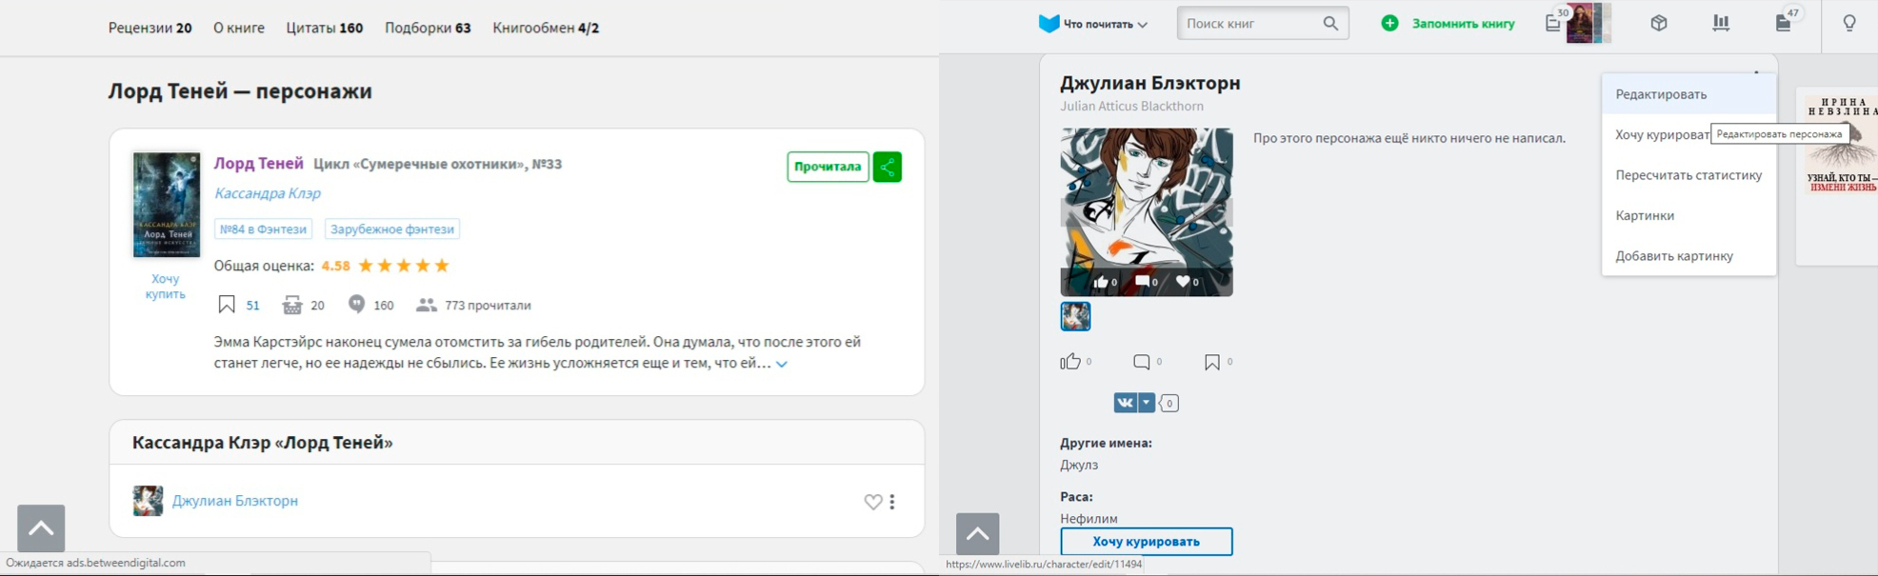The height and width of the screenshot is (576, 1878).
Task: Open the Лорд Теней book title link
Action: [258, 164]
